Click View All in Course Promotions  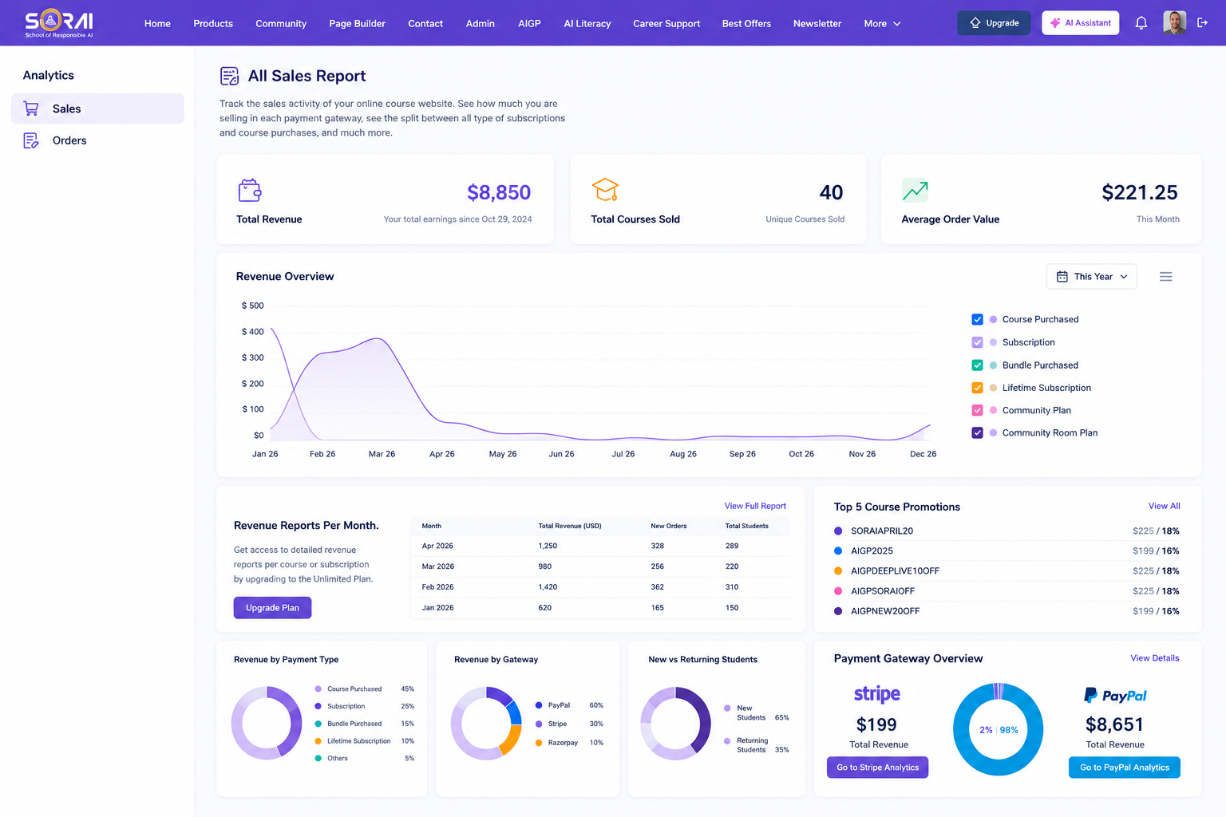pos(1164,506)
